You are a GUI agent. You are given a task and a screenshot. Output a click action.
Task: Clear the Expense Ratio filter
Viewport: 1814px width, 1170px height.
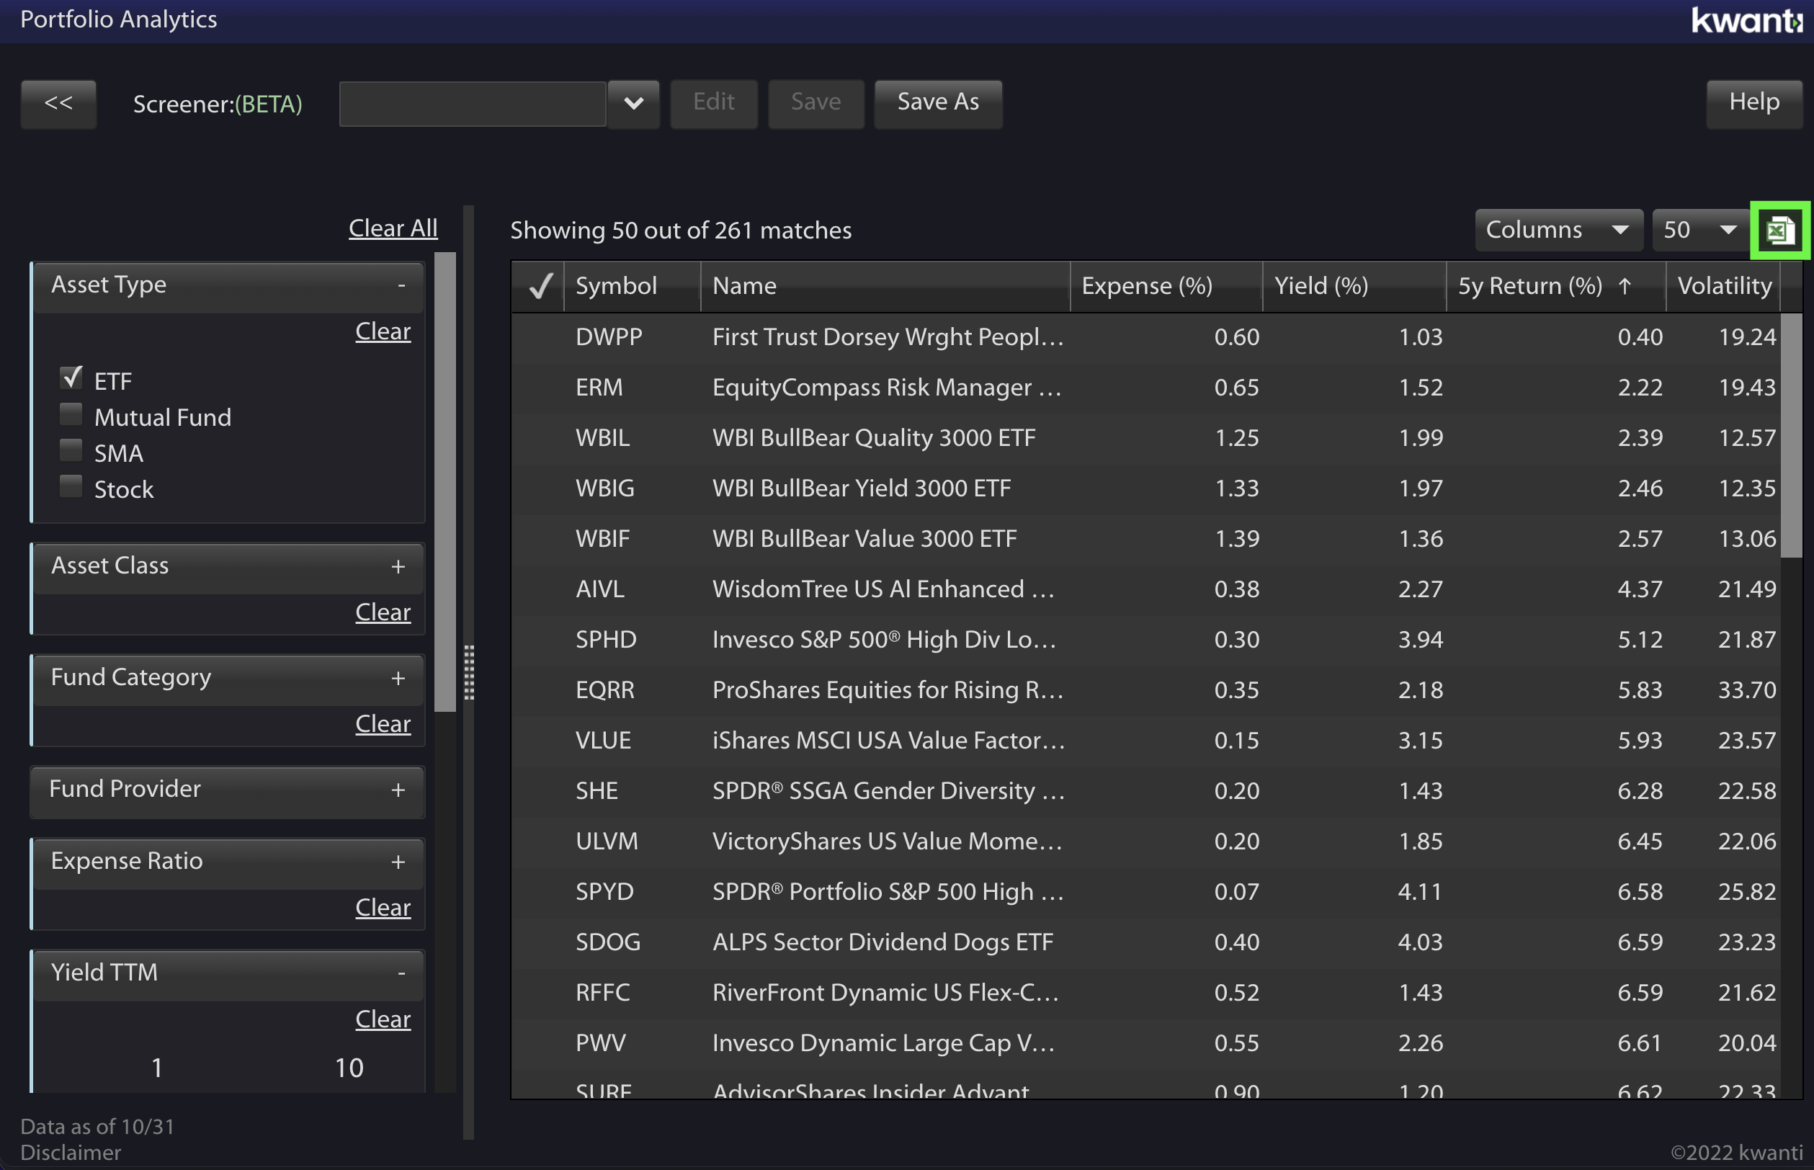click(x=383, y=908)
